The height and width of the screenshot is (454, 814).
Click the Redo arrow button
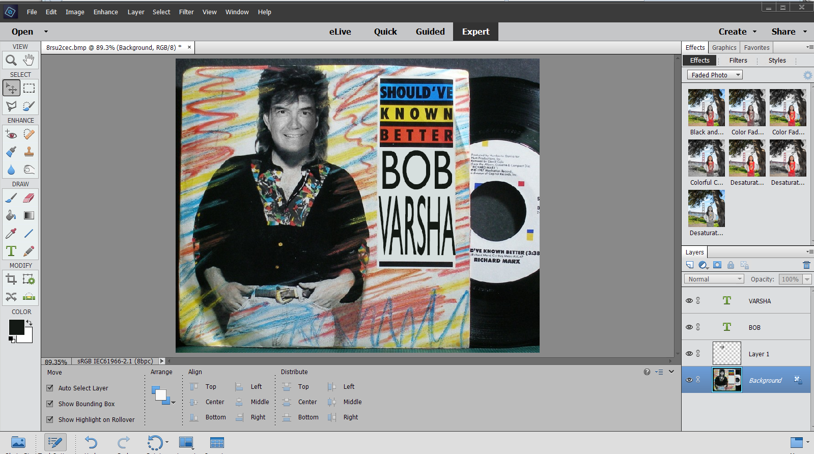click(124, 442)
